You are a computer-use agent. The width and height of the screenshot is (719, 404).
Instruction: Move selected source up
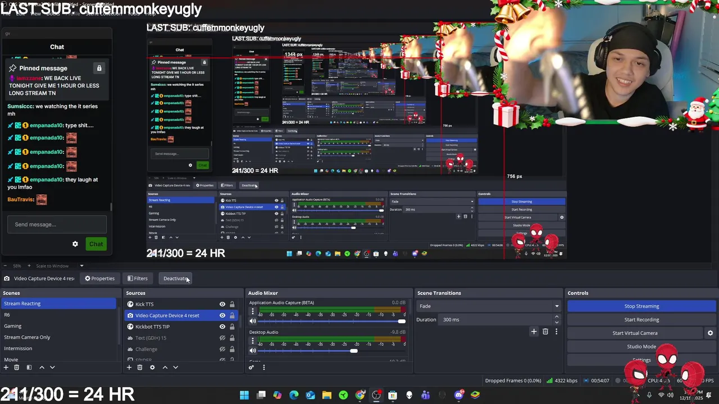(x=165, y=368)
